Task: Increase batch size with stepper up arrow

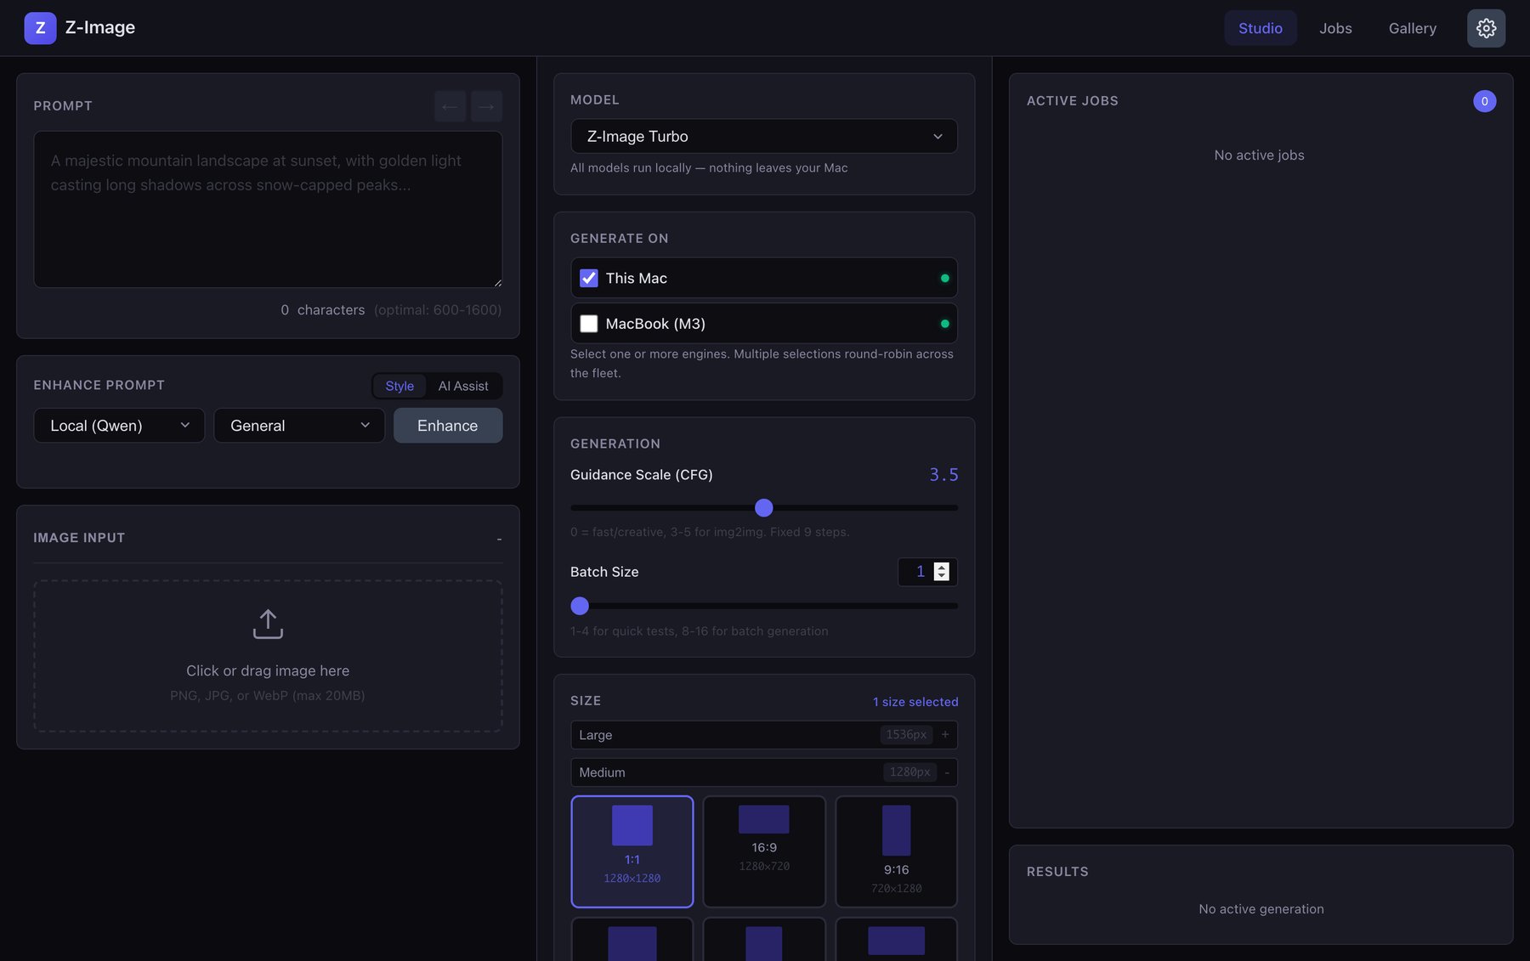Action: pos(941,567)
